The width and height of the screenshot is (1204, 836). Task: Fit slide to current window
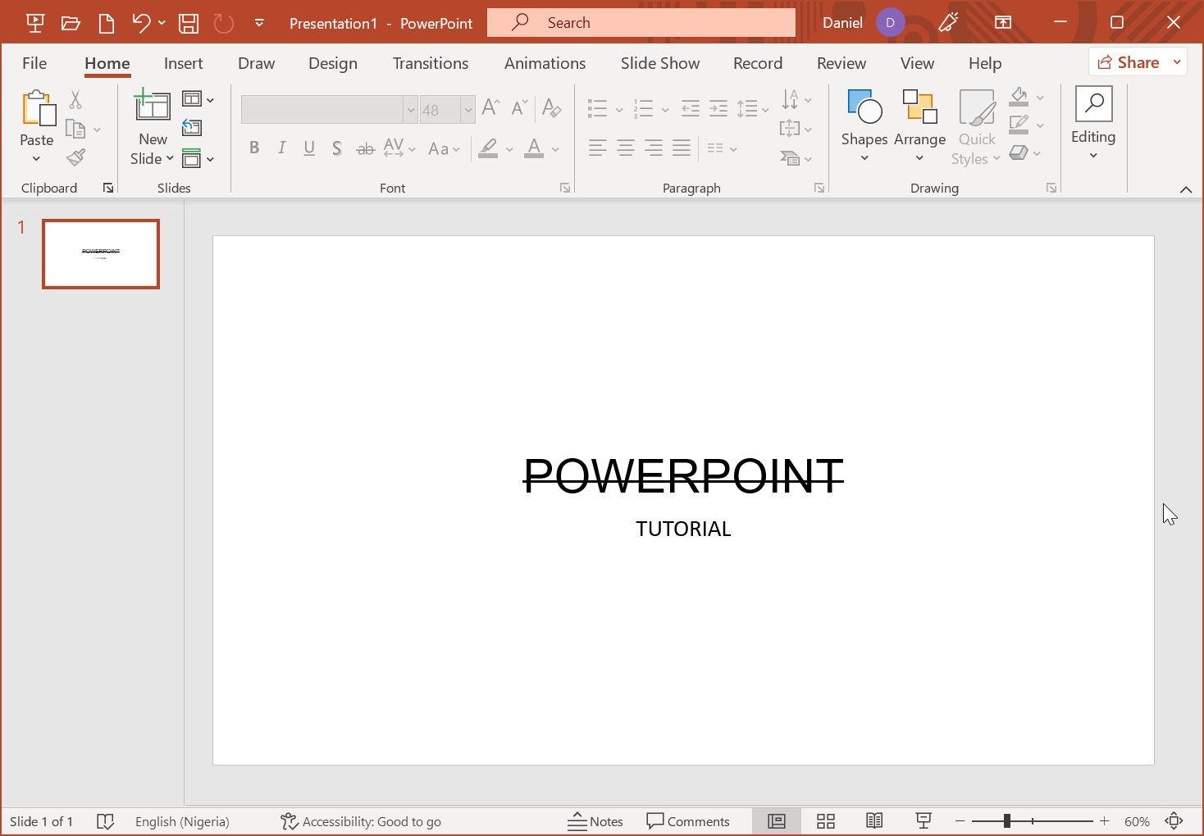point(1174,821)
